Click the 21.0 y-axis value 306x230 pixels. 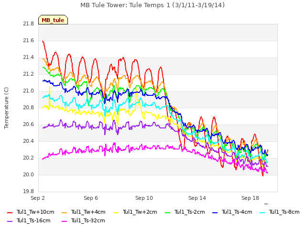(29, 91)
